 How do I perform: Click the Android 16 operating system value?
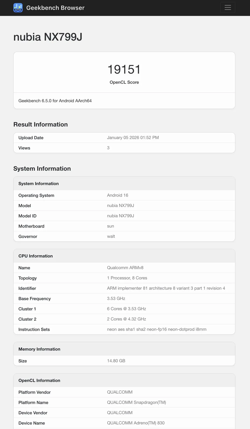click(117, 195)
